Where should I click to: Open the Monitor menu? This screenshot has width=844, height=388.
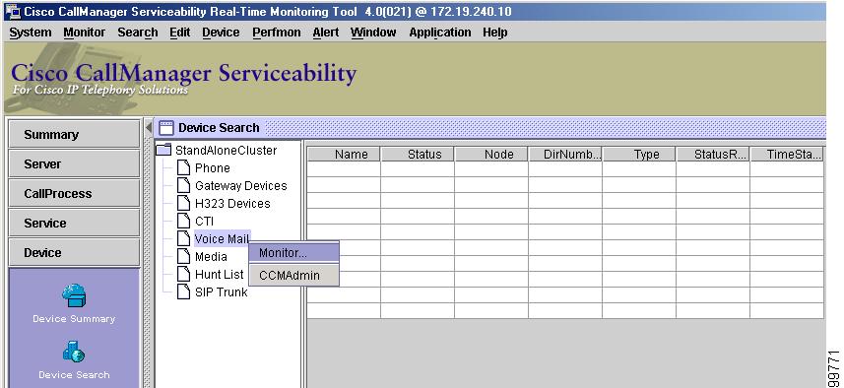tap(84, 32)
